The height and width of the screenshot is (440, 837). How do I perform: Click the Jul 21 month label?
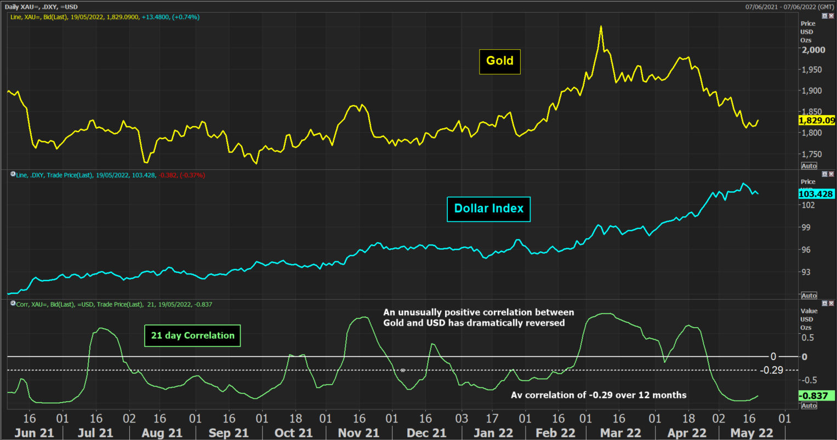[x=95, y=433]
